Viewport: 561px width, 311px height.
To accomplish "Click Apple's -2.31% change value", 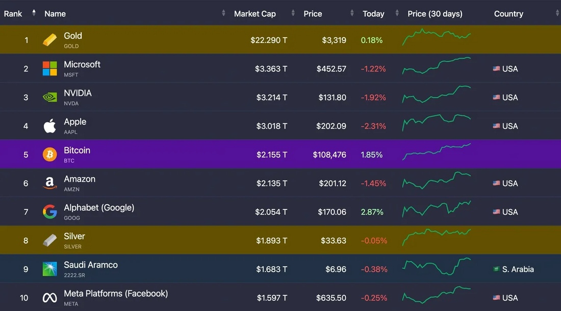I will pyautogui.click(x=373, y=126).
